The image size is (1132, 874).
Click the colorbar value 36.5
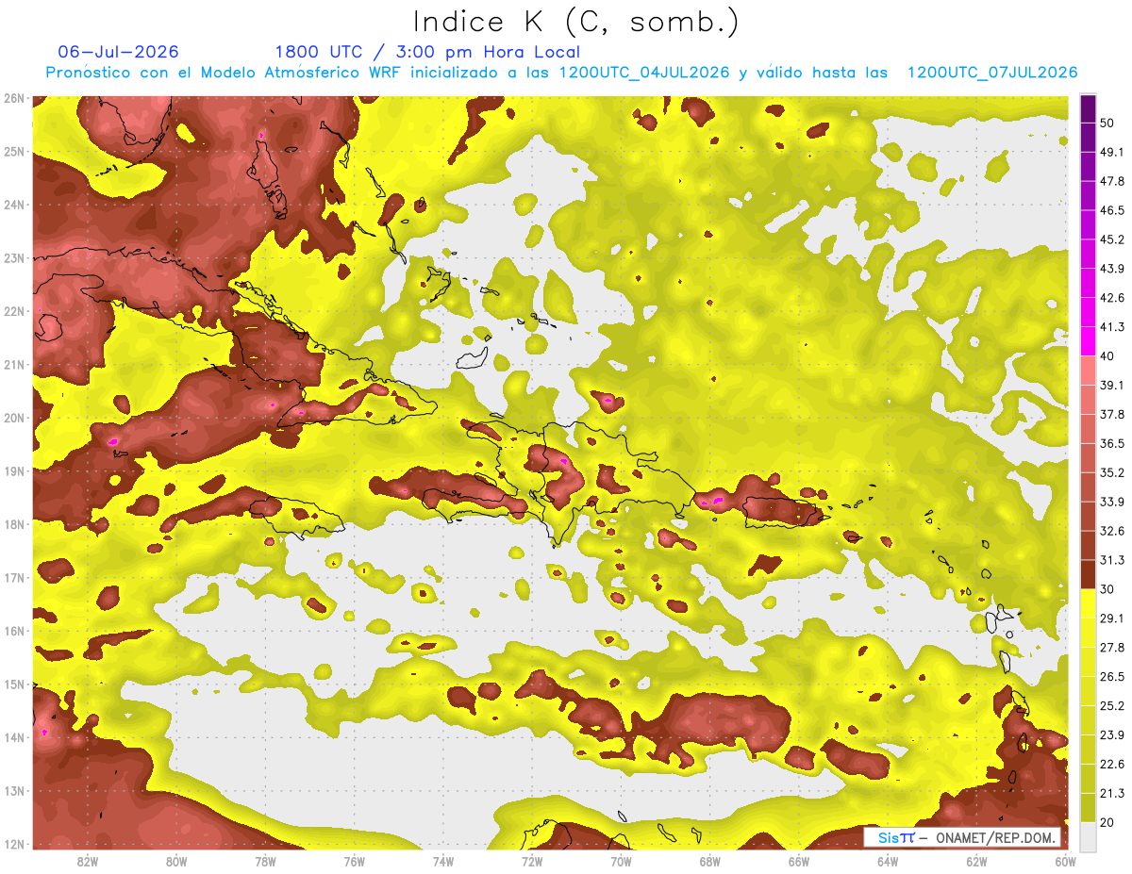click(1112, 443)
